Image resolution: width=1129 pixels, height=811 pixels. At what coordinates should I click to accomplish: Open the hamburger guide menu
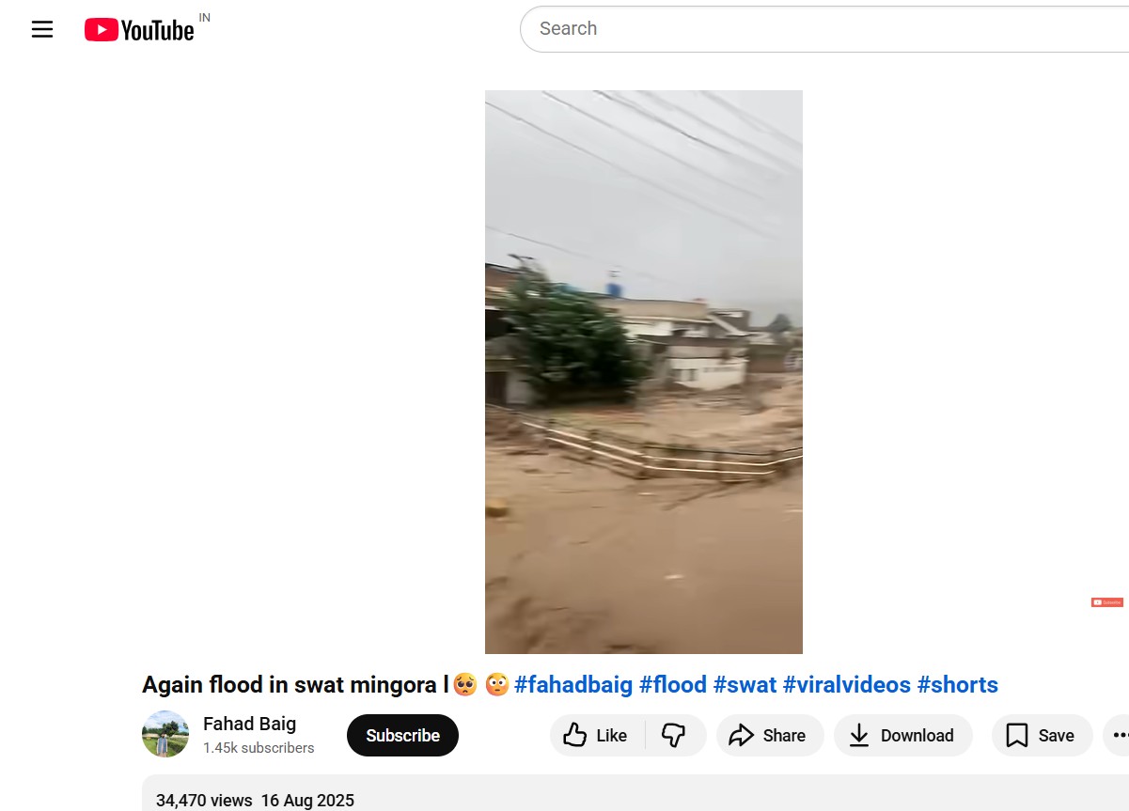click(42, 29)
